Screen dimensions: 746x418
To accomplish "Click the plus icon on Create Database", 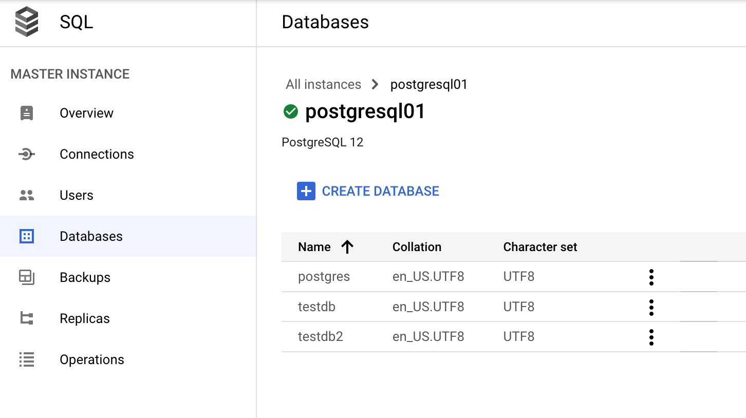I will [x=306, y=191].
